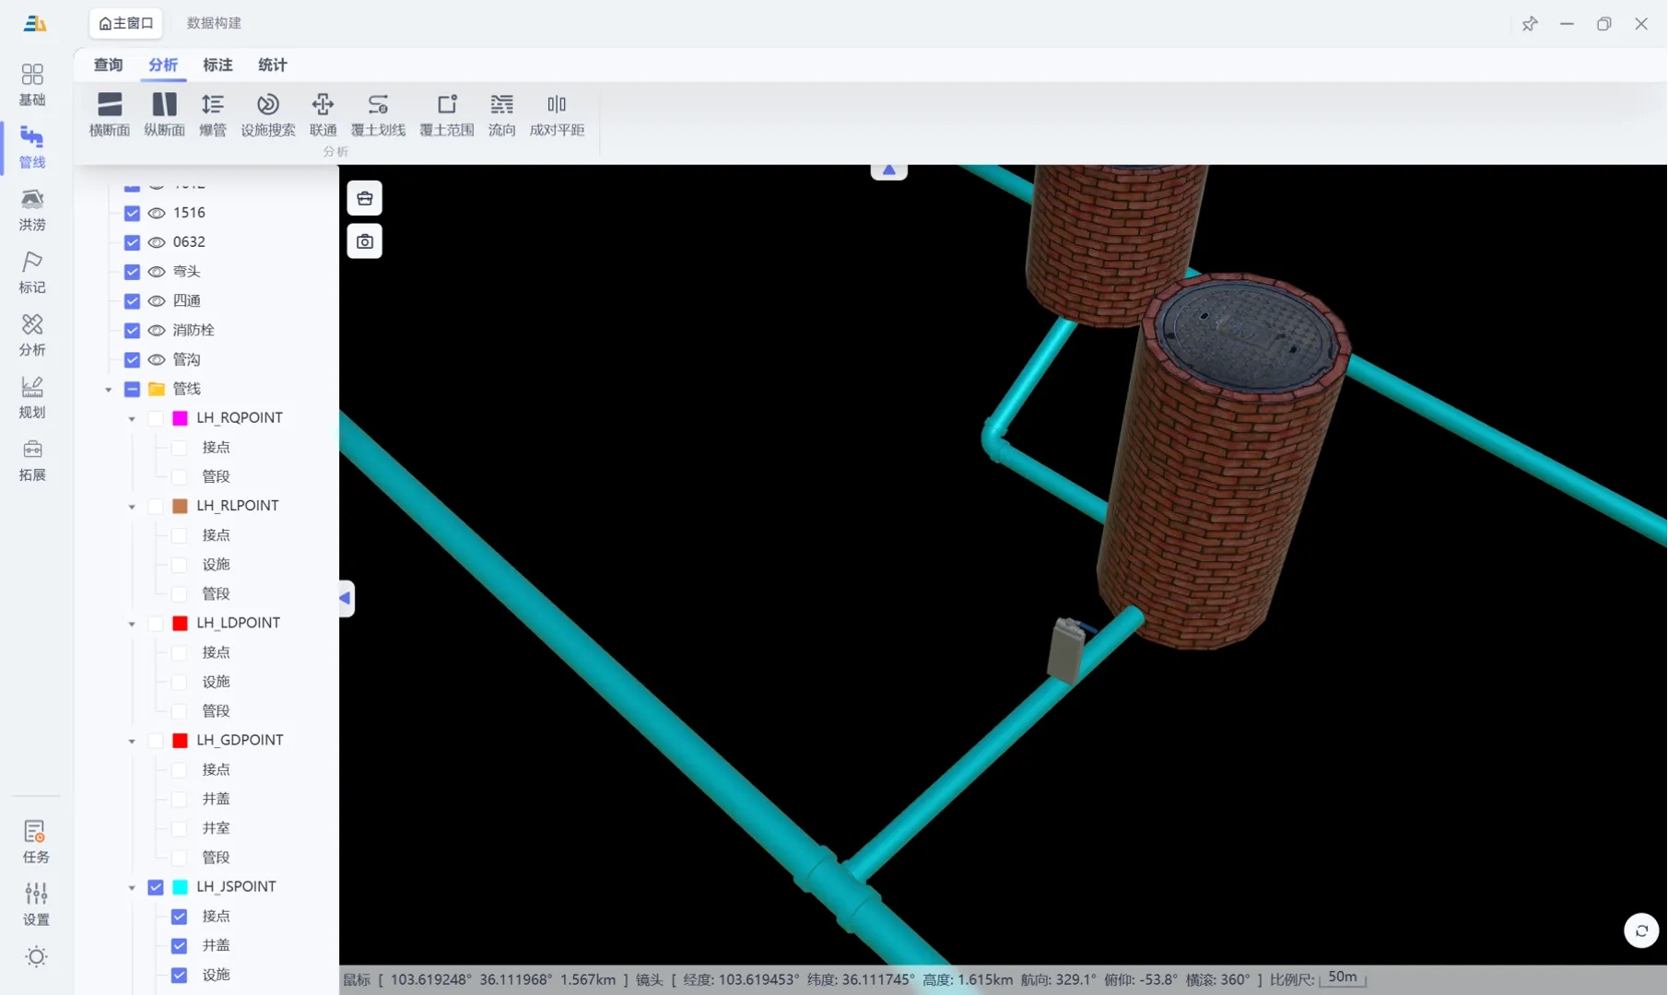The image size is (1668, 995).
Task: Uncheck the 0632 layer checkbox
Action: click(x=132, y=242)
